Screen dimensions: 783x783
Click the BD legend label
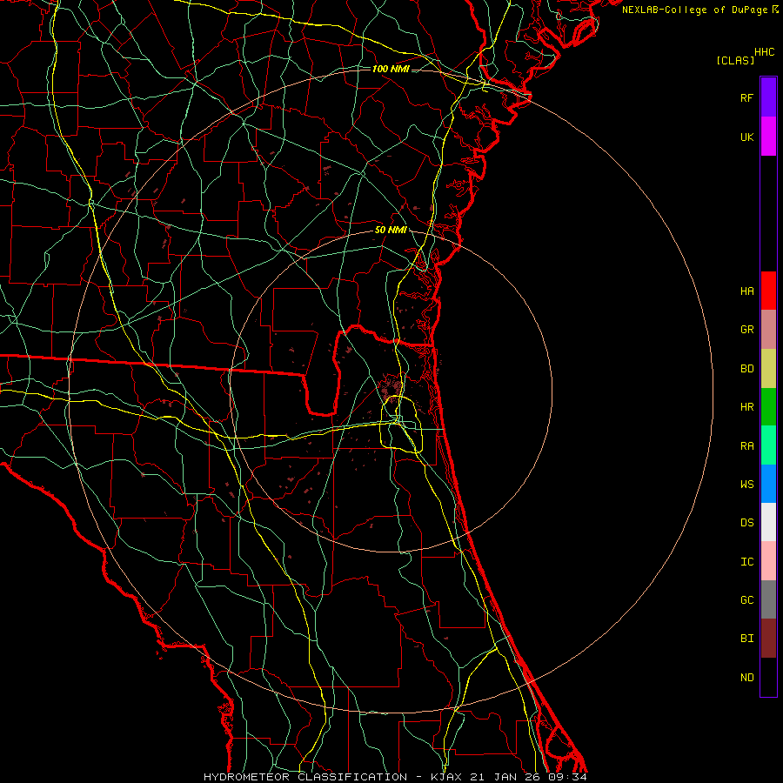[746, 369]
